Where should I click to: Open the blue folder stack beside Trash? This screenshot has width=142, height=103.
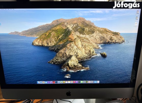95,82
